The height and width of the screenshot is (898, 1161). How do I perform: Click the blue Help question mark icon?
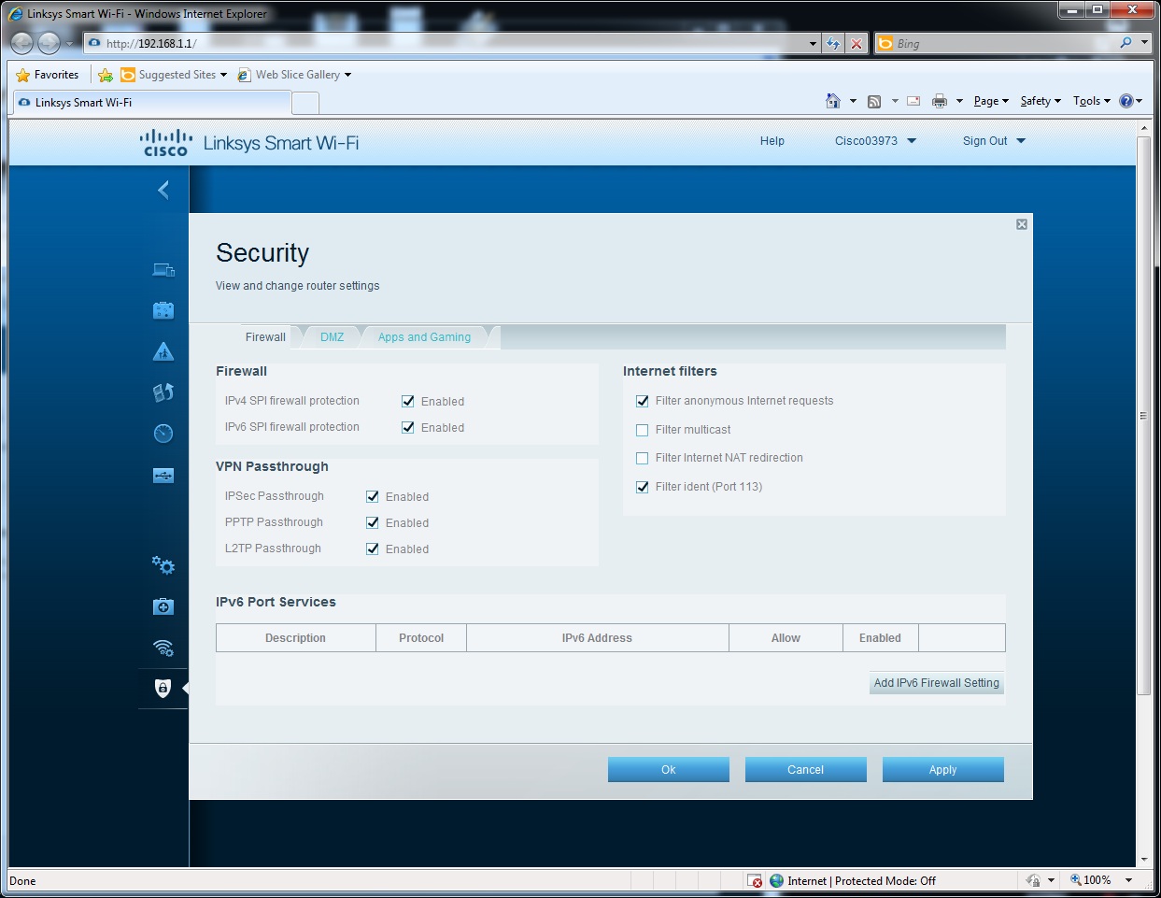click(1126, 101)
